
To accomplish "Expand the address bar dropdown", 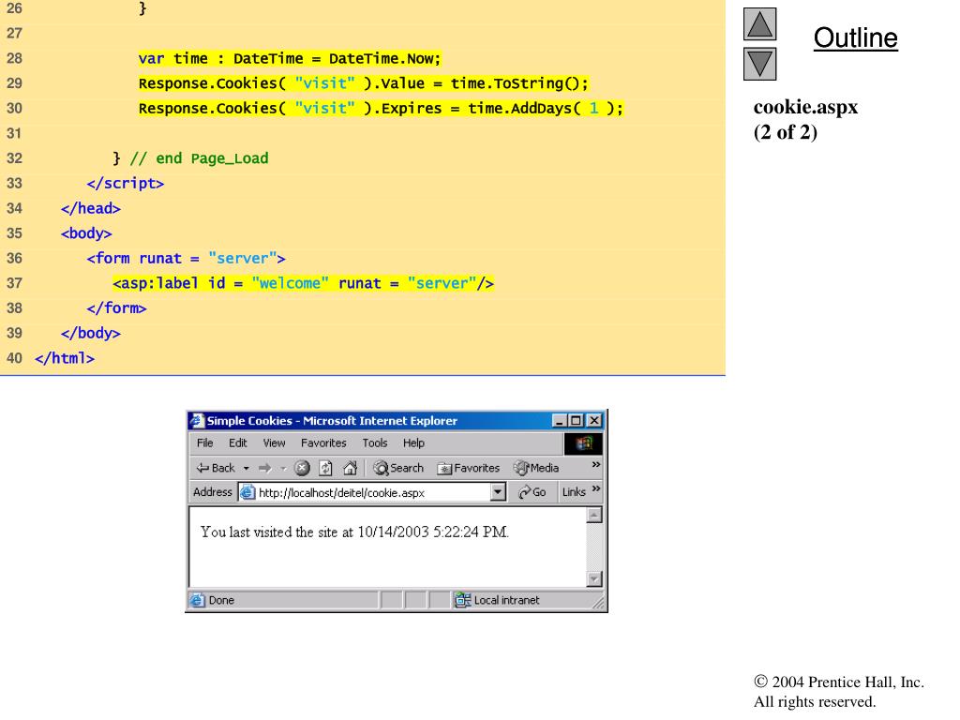I will tap(498, 492).
